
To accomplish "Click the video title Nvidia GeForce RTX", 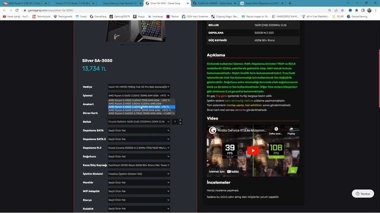I will pos(242,130).
